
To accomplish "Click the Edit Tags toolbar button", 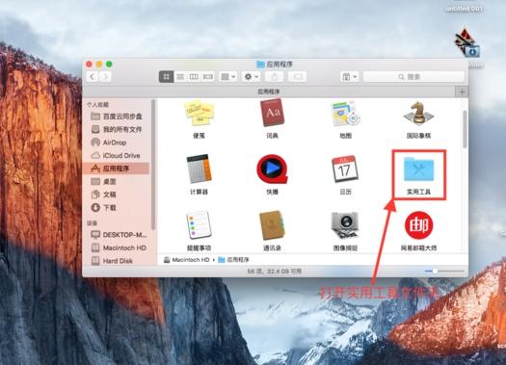I will point(297,77).
